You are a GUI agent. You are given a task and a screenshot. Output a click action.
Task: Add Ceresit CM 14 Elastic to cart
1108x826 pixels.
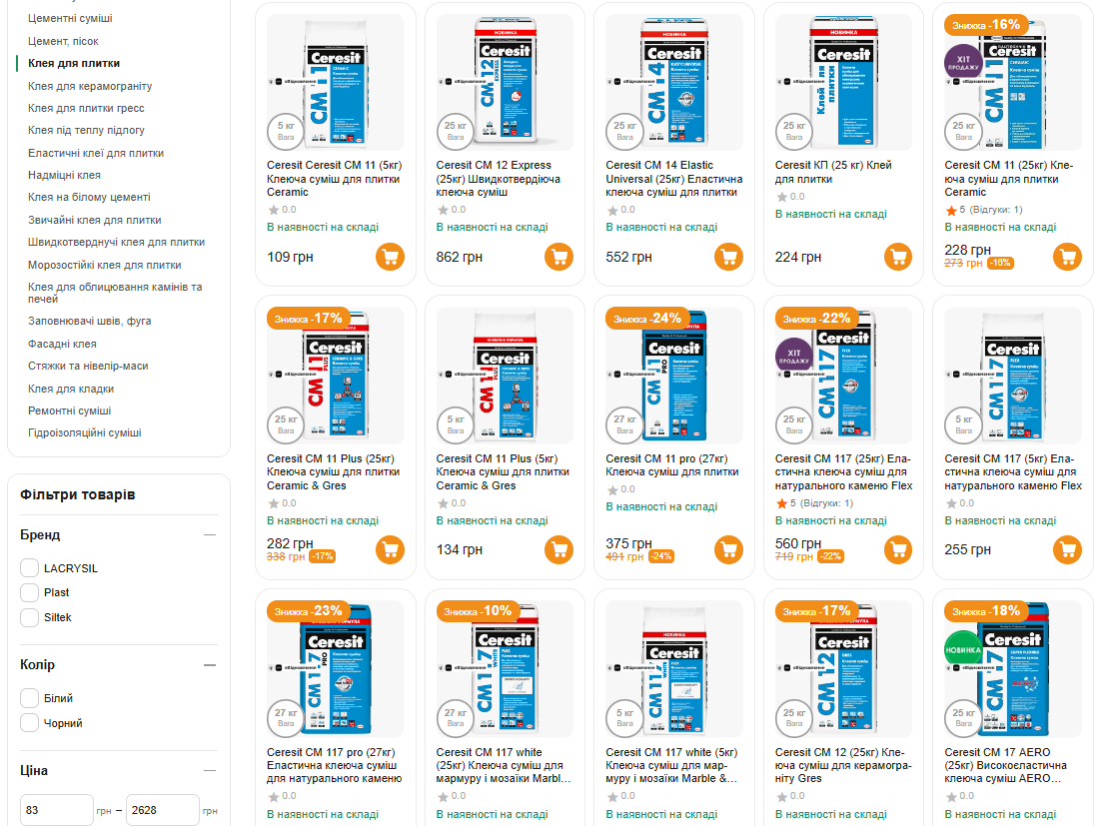728,257
